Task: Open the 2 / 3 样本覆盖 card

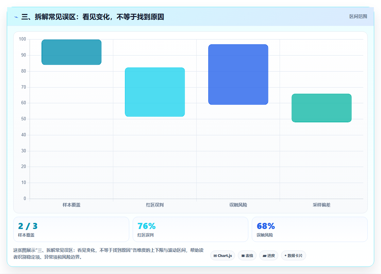Action: point(71,229)
